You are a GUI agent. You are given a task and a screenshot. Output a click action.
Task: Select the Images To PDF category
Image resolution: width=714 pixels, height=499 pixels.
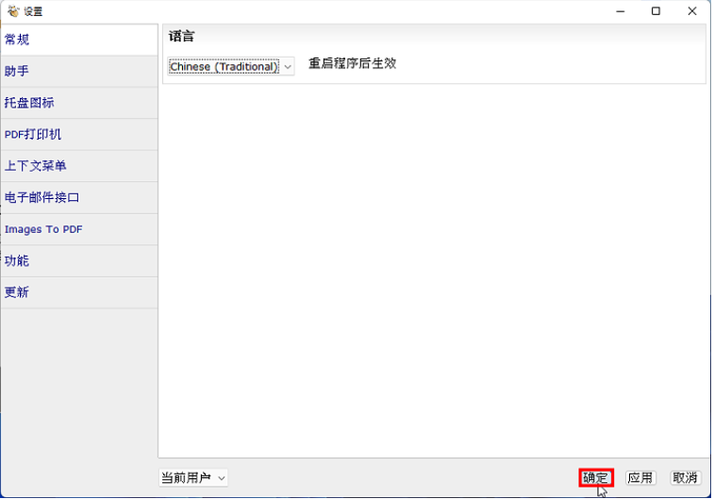pos(79,229)
